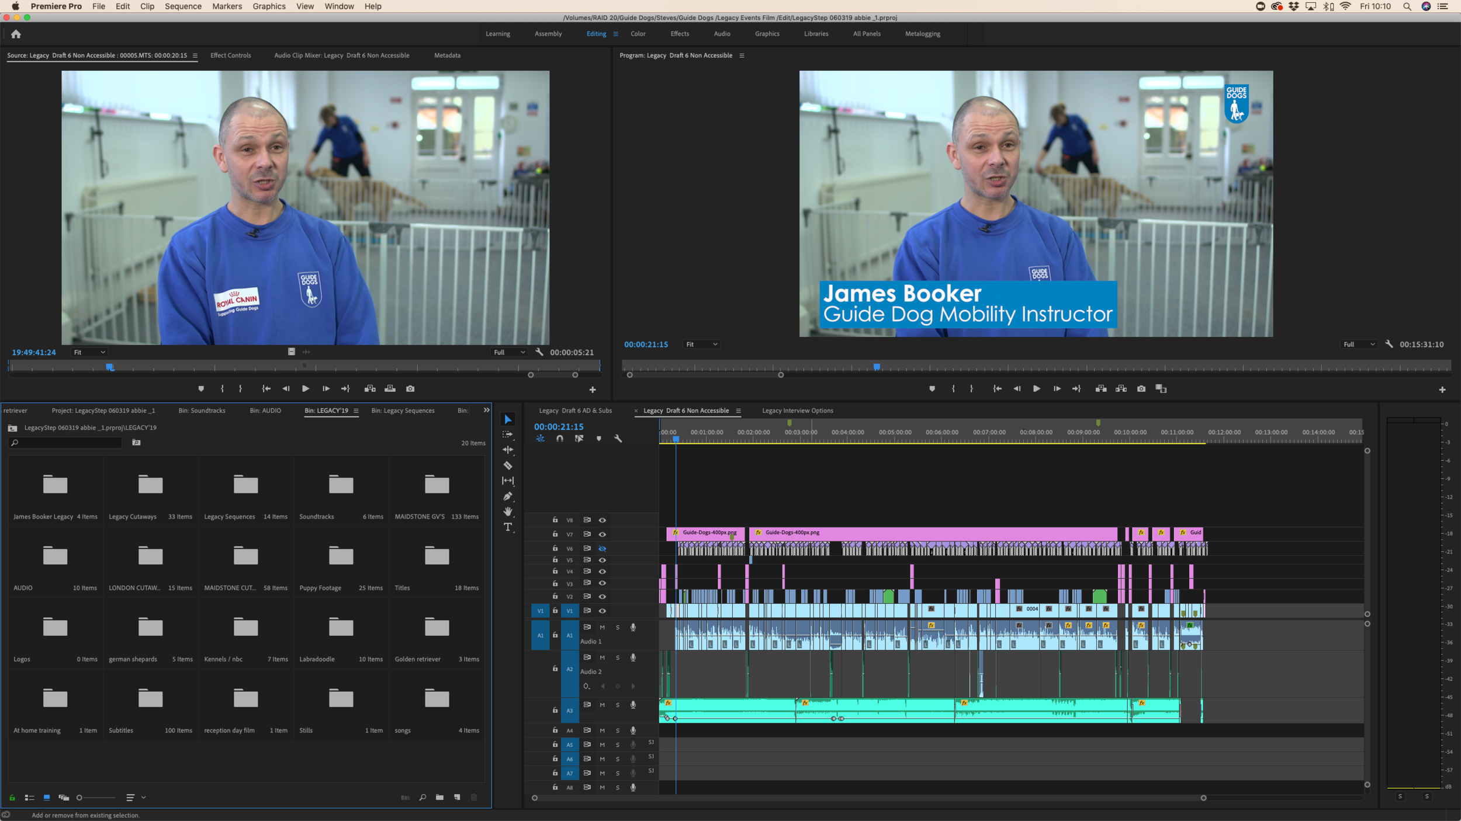
Task: Toggle Comparison View in Program monitor
Action: coord(1161,388)
